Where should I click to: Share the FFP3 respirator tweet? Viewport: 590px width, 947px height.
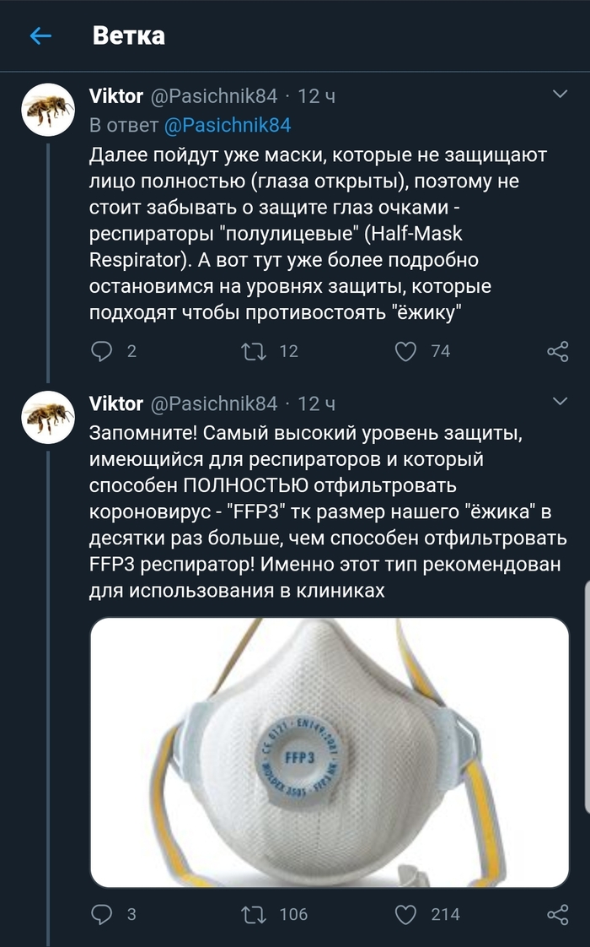pos(557,914)
